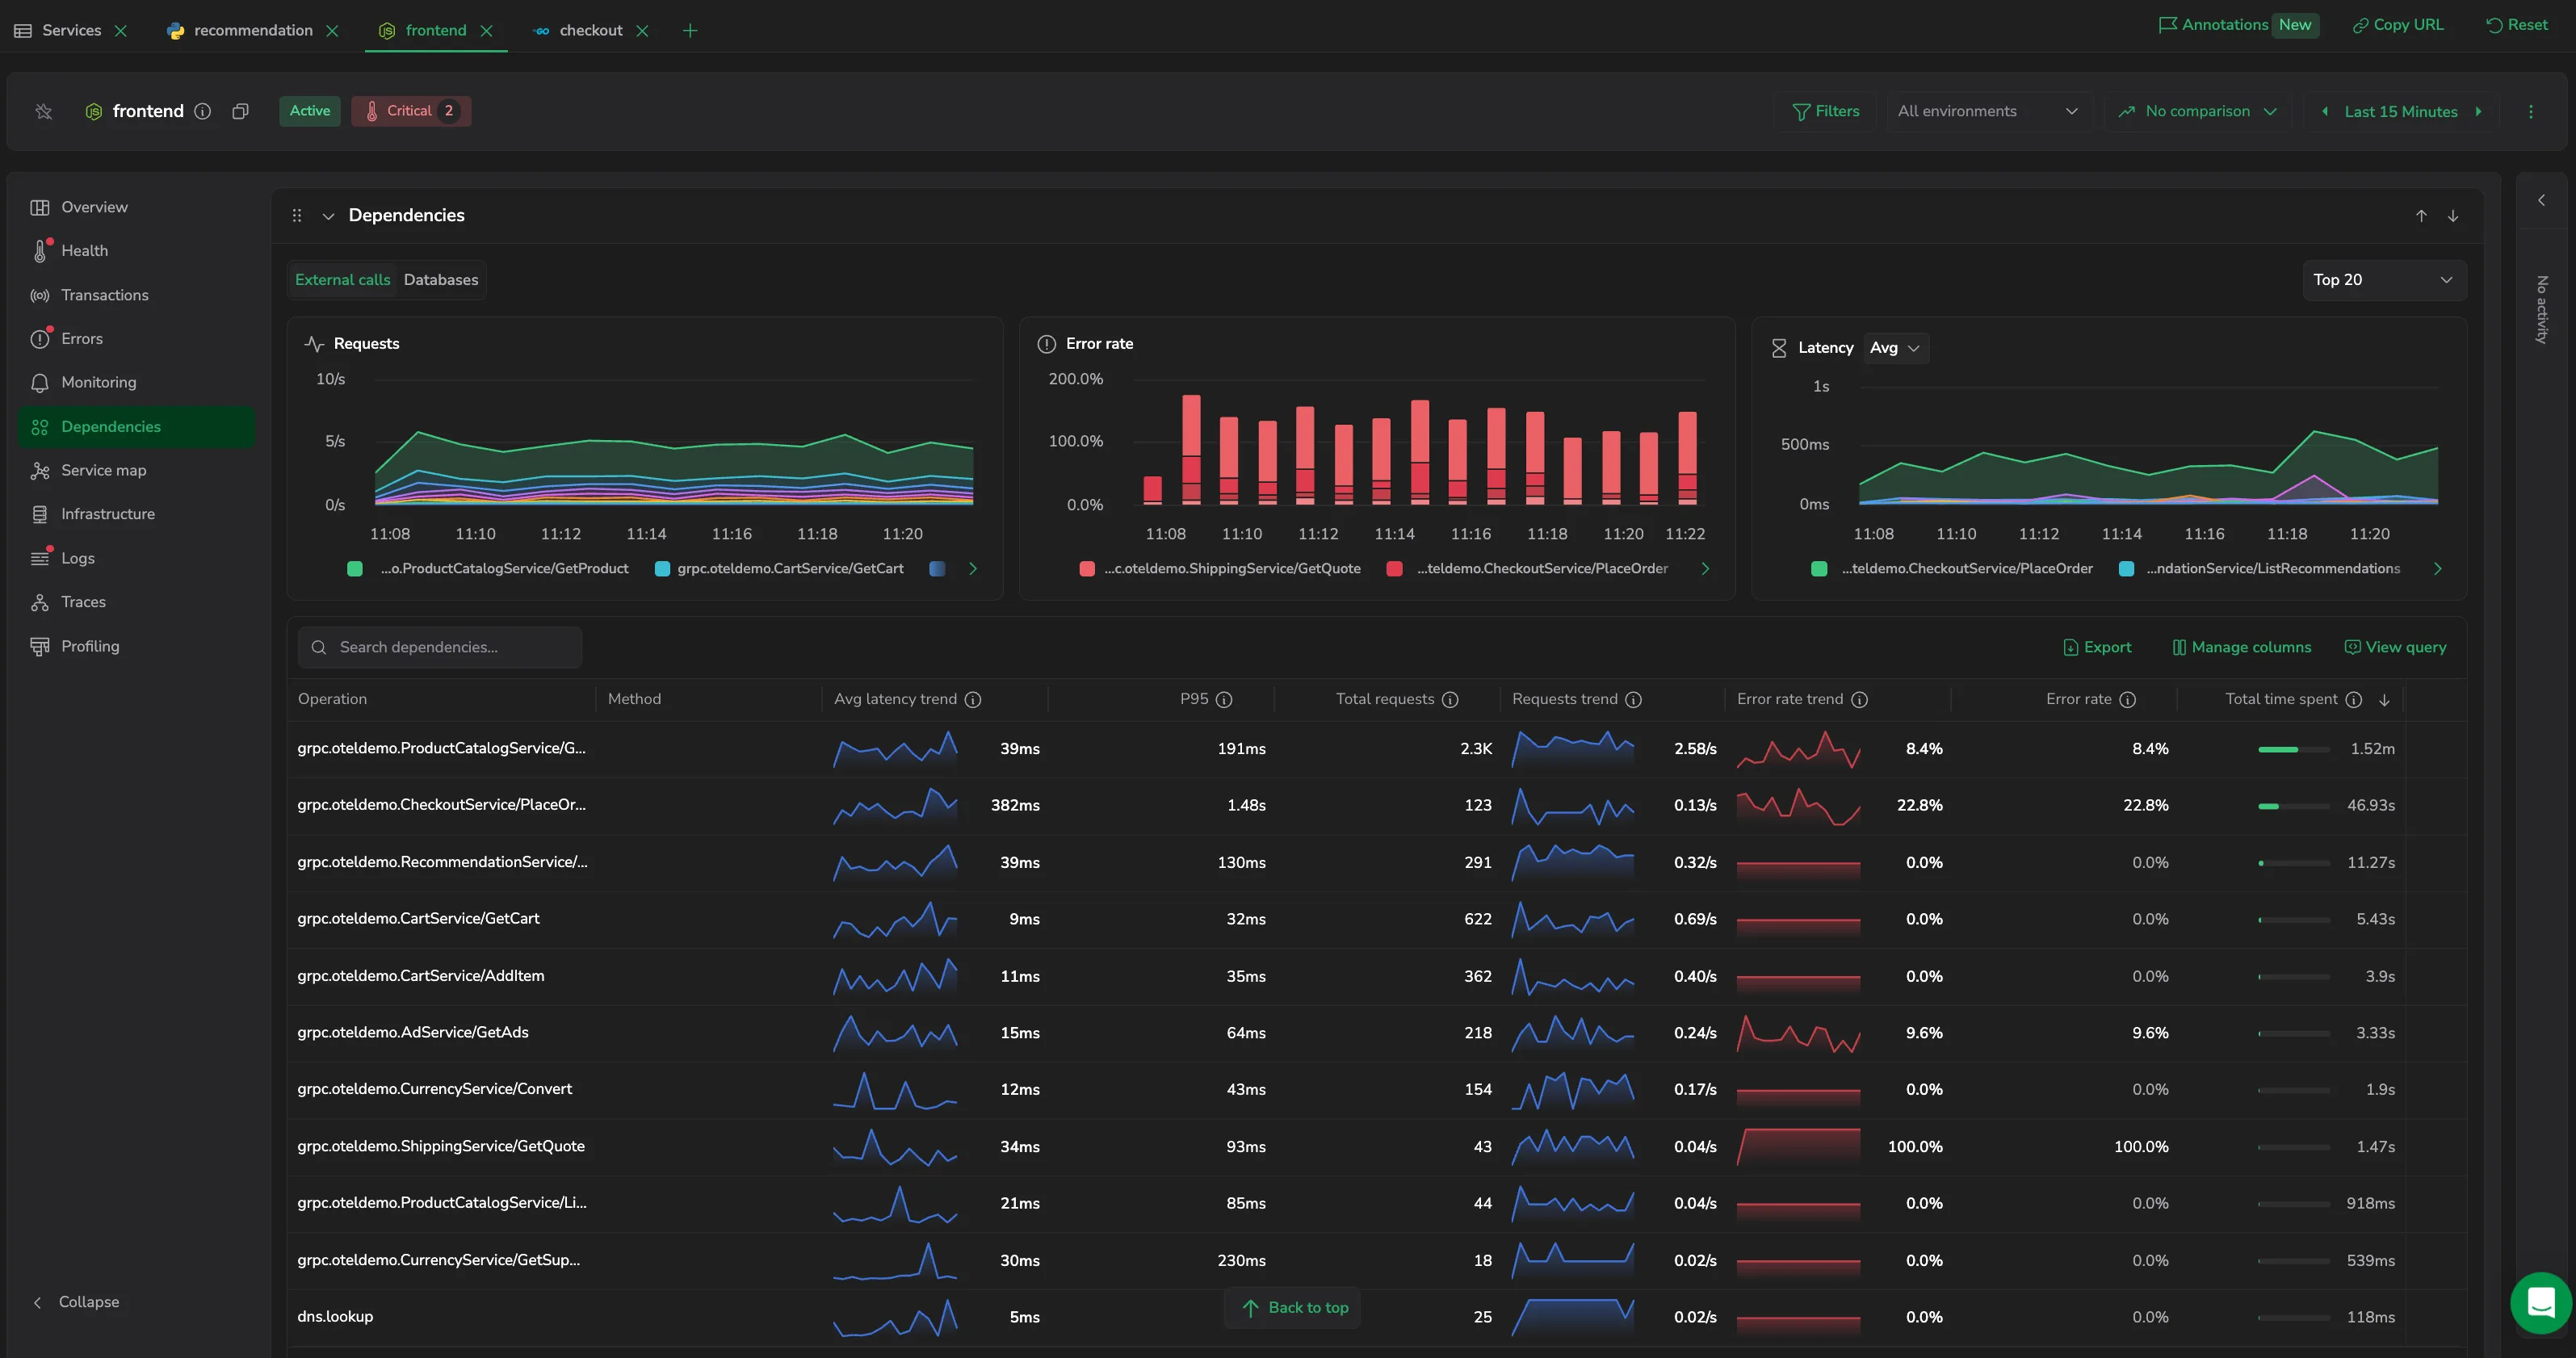Screen dimensions: 2576x1358
Task: Toggle ShippingService/GetQuote legend in Error rate chart
Action: coord(1221,568)
